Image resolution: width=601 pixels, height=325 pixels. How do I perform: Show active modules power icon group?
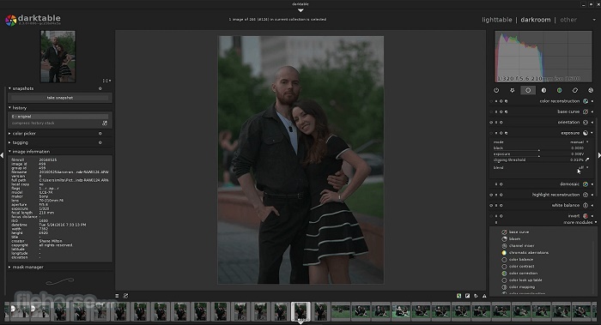pyautogui.click(x=496, y=90)
